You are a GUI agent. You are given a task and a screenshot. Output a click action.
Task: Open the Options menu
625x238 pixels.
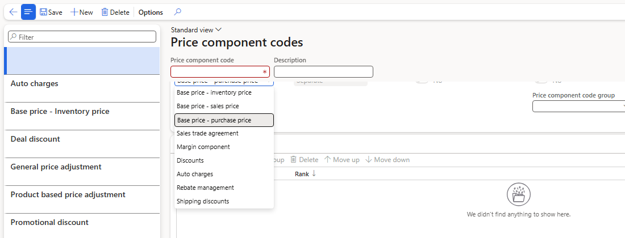click(151, 12)
